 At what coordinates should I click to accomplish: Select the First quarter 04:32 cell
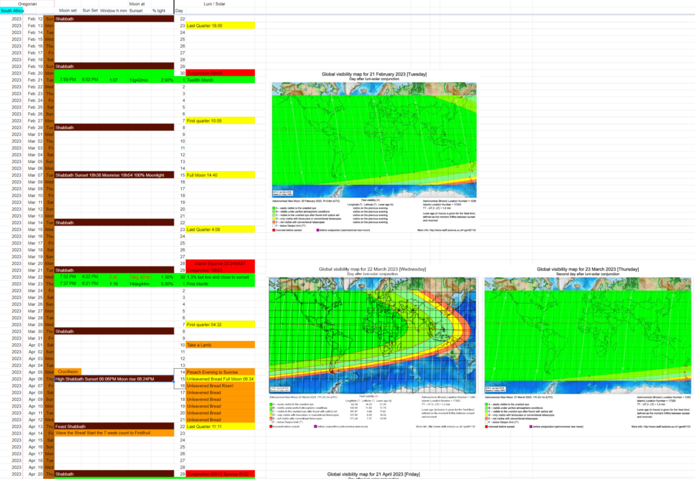221,324
